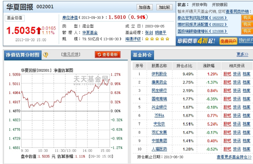Open 档案 link for 国电南瑞 row

point(247,99)
